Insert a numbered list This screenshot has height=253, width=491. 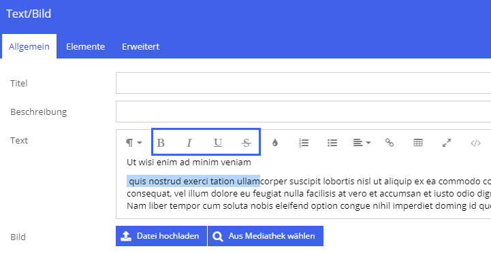click(x=304, y=143)
